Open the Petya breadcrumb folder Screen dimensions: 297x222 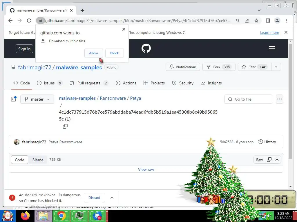pos(135,98)
